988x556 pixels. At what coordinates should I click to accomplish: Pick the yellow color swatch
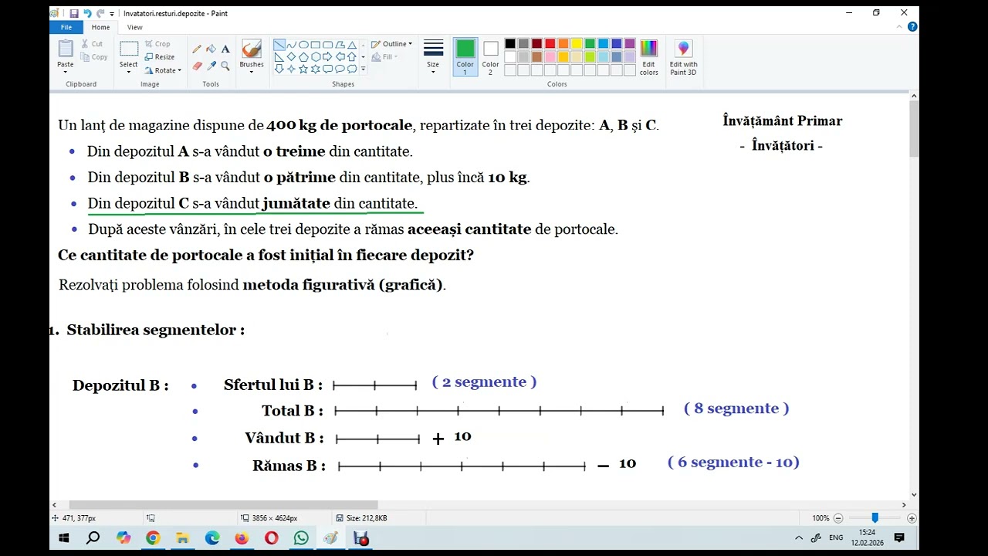click(x=577, y=44)
